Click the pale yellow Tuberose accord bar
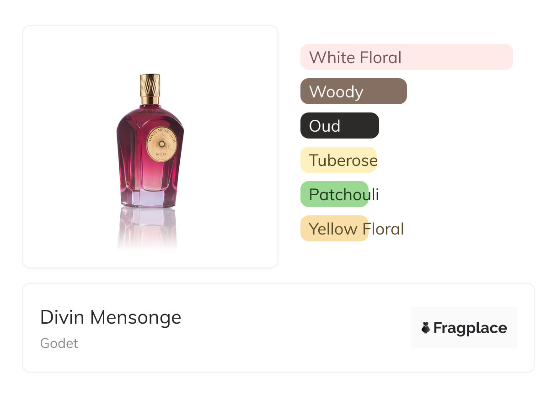Image resolution: width=557 pixels, height=395 pixels. tap(338, 160)
